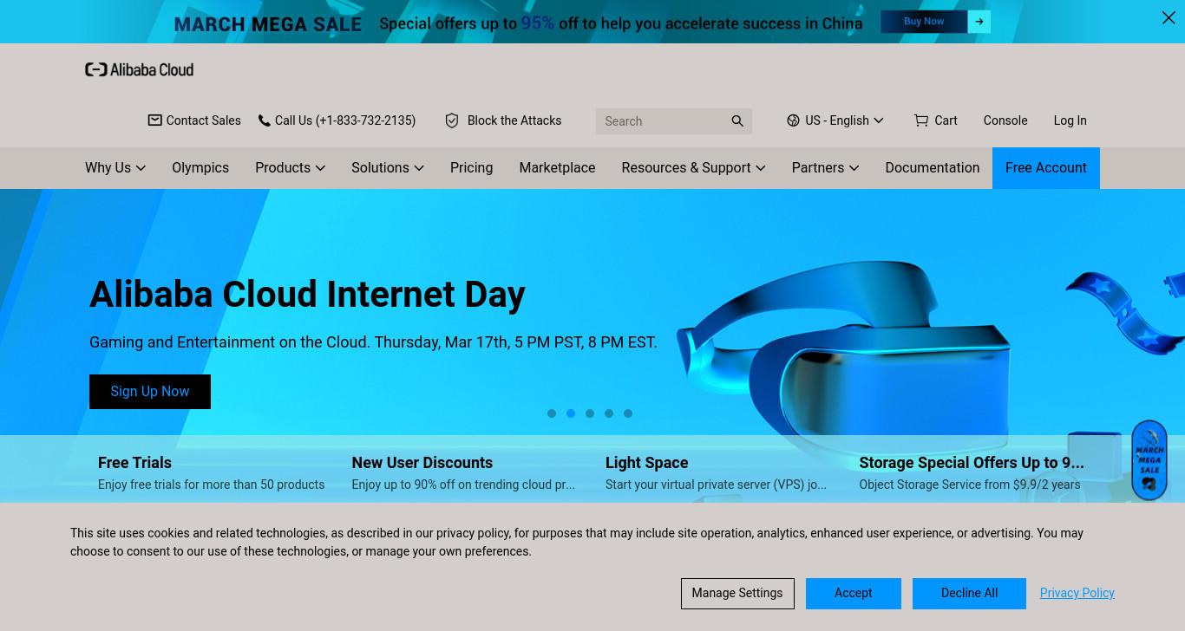Click the Contact Sales link text
Viewport: 1185px width, 631px height.
coord(203,120)
